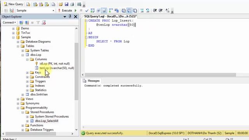249x140 pixels.
Task: Toggle Results to Grid icon
Action: click(129, 10)
